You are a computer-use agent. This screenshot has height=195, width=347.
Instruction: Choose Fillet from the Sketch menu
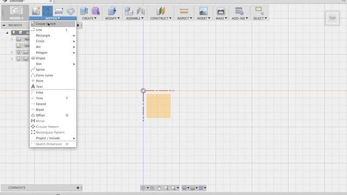click(53, 93)
